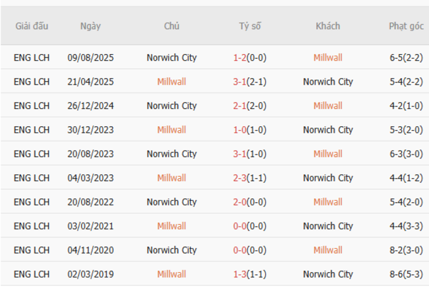Click the 3-1(1-0) score

click(x=250, y=154)
